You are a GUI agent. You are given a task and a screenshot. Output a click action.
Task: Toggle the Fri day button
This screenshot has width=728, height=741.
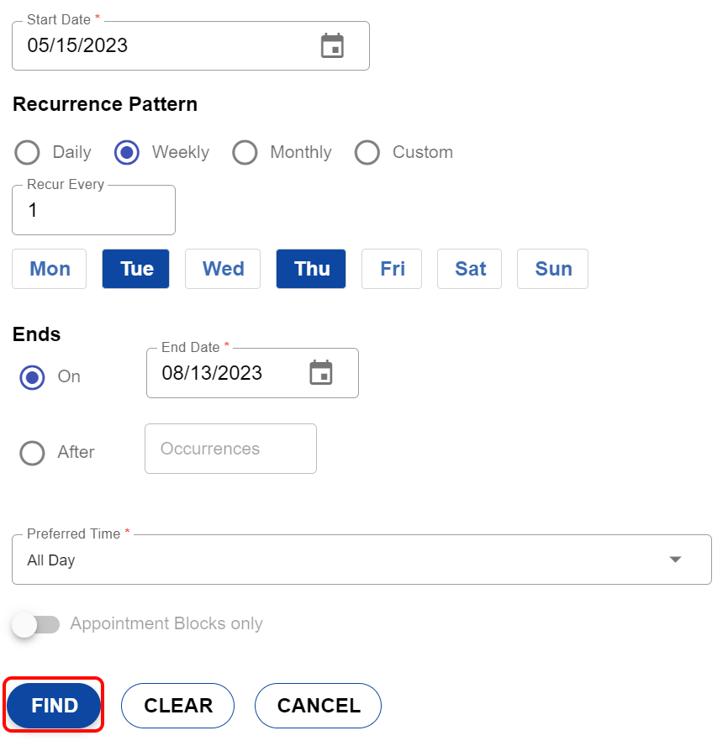392,269
